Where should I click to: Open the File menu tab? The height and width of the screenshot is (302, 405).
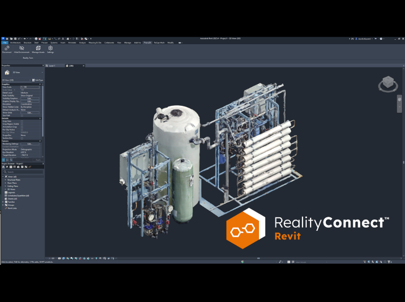pos(5,43)
